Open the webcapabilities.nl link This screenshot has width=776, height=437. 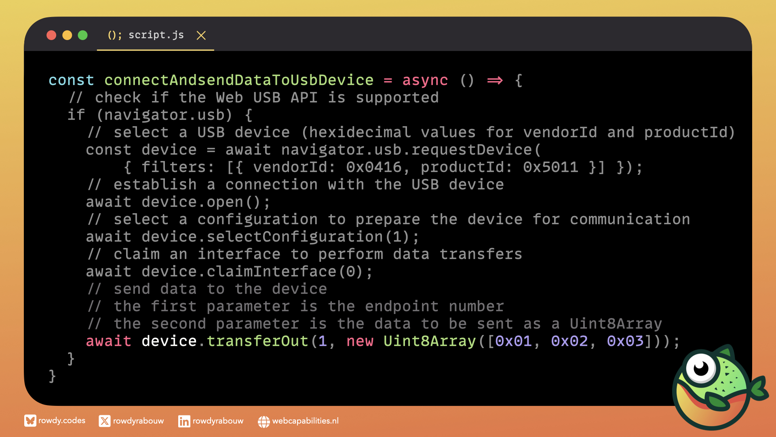tap(305, 421)
